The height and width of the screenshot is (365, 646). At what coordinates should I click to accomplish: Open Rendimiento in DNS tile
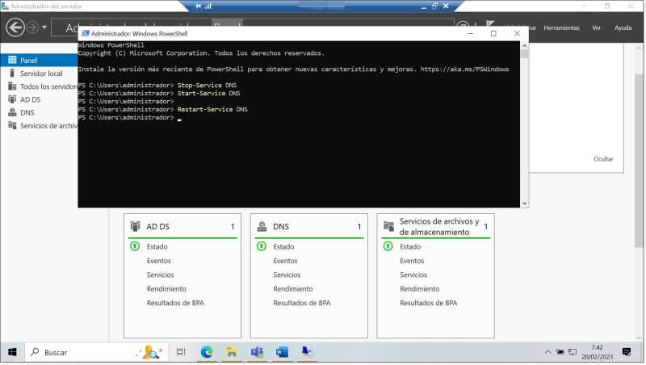pyautogui.click(x=293, y=289)
